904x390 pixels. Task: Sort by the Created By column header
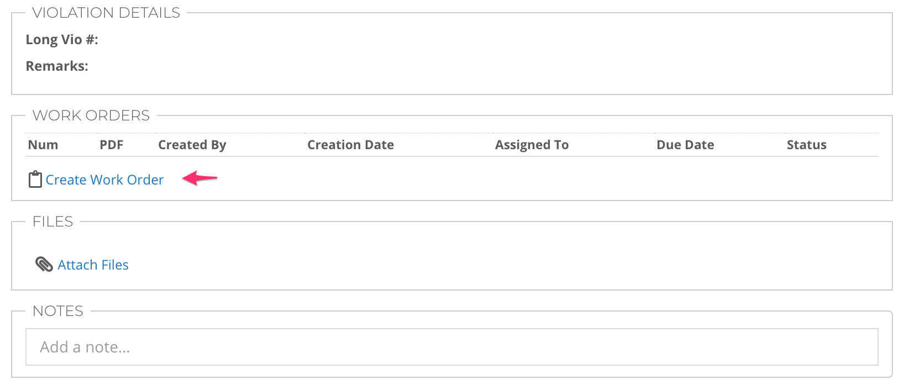192,145
